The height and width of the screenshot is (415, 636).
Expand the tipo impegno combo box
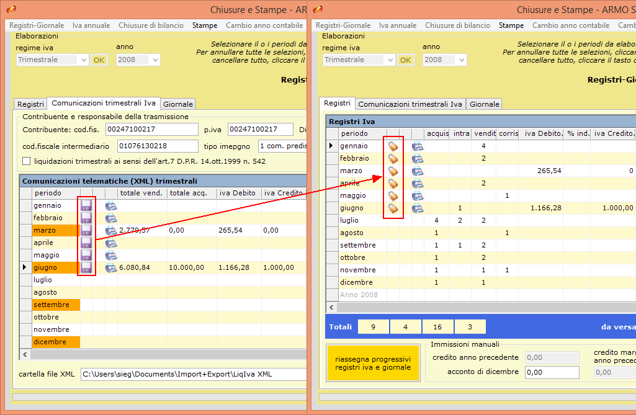282,146
